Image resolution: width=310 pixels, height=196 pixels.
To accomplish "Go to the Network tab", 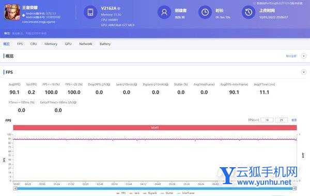I will click(x=86, y=44).
